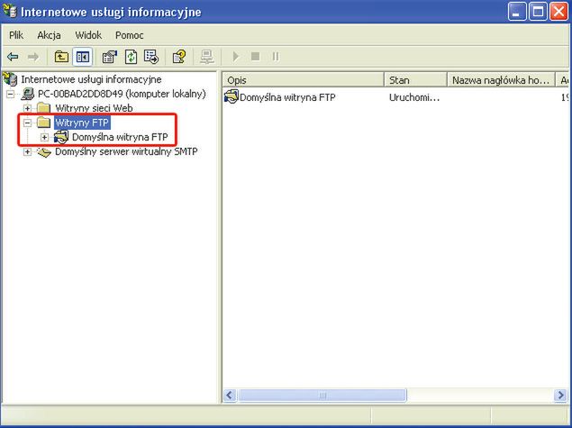Collapse the Witryny FTP node
572x428 pixels.
click(27, 123)
